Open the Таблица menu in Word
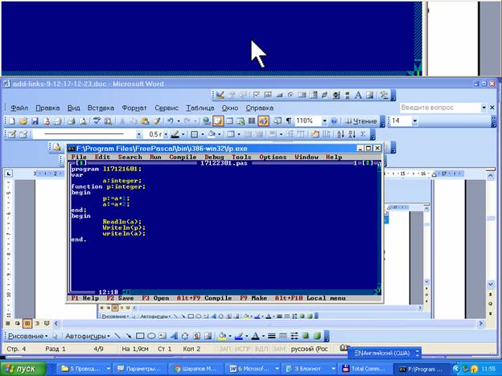This screenshot has width=502, height=376. tap(200, 108)
